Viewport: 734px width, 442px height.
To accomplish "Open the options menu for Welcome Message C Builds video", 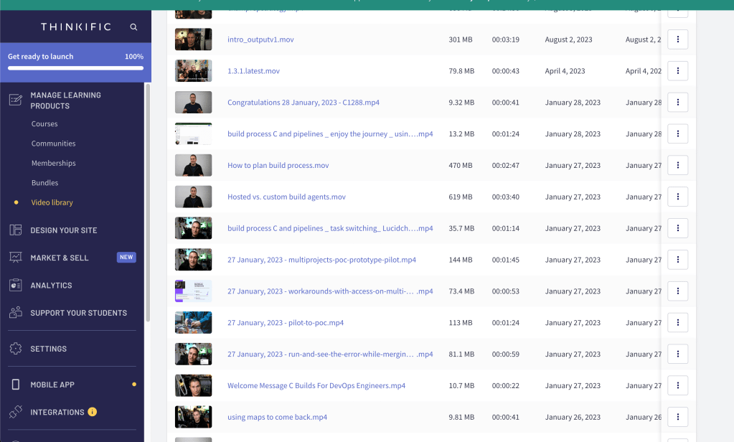I will 677,385.
